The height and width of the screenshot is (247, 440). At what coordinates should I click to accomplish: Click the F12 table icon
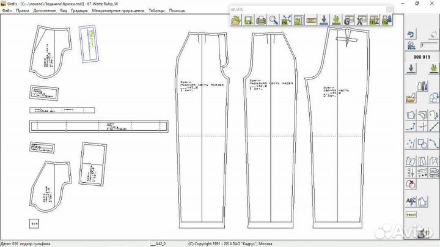(386, 20)
